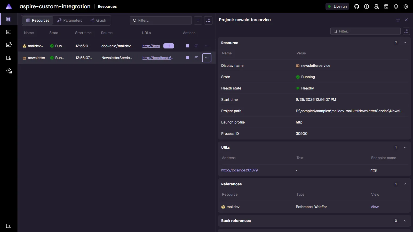Show the additional maildev URLs with the +1 badge
The height and width of the screenshot is (232, 413).
tap(169, 46)
